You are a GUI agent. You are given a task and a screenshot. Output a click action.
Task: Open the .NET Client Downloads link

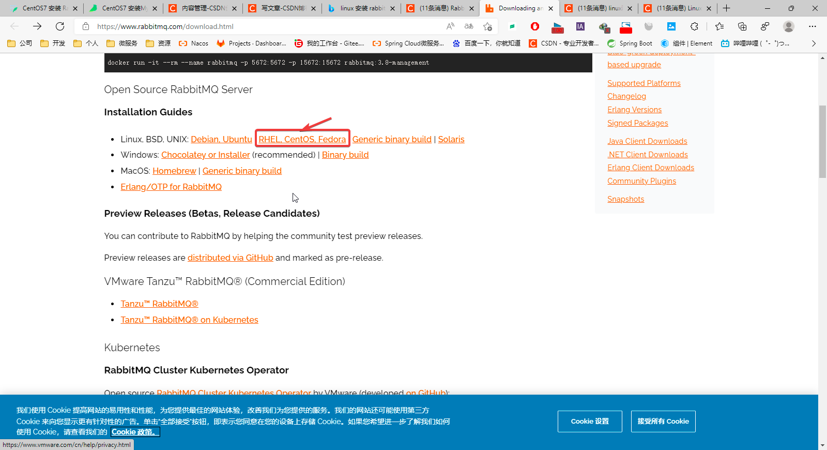tap(648, 155)
